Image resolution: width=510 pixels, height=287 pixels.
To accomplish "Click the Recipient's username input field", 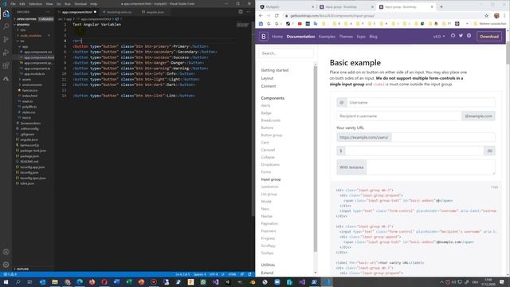I will tap(398, 116).
